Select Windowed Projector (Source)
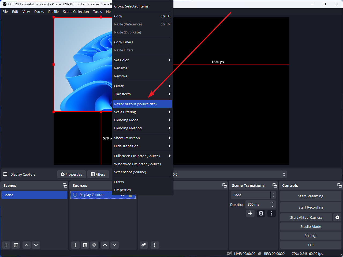Image resolution: width=343 pixels, height=257 pixels. coord(142,164)
